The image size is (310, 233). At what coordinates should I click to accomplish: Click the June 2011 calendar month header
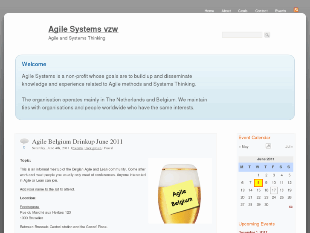pos(266,159)
